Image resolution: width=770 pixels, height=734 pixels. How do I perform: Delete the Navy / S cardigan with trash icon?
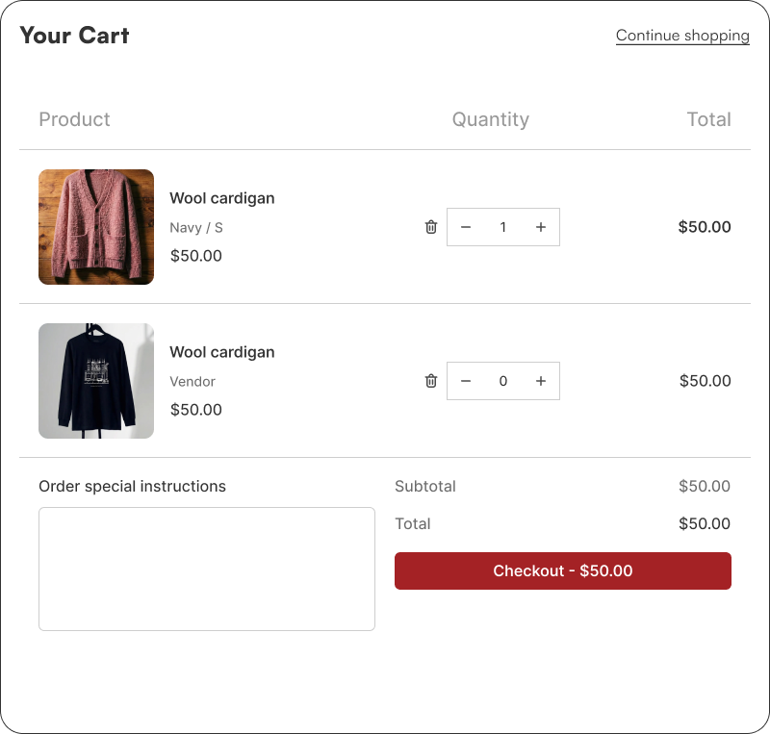tap(430, 227)
